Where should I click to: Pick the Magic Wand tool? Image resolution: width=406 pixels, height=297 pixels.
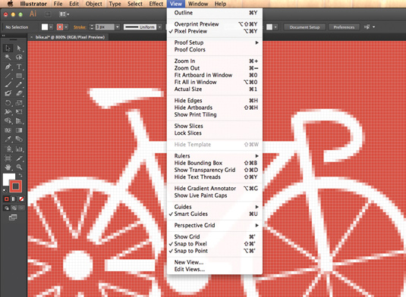point(8,58)
